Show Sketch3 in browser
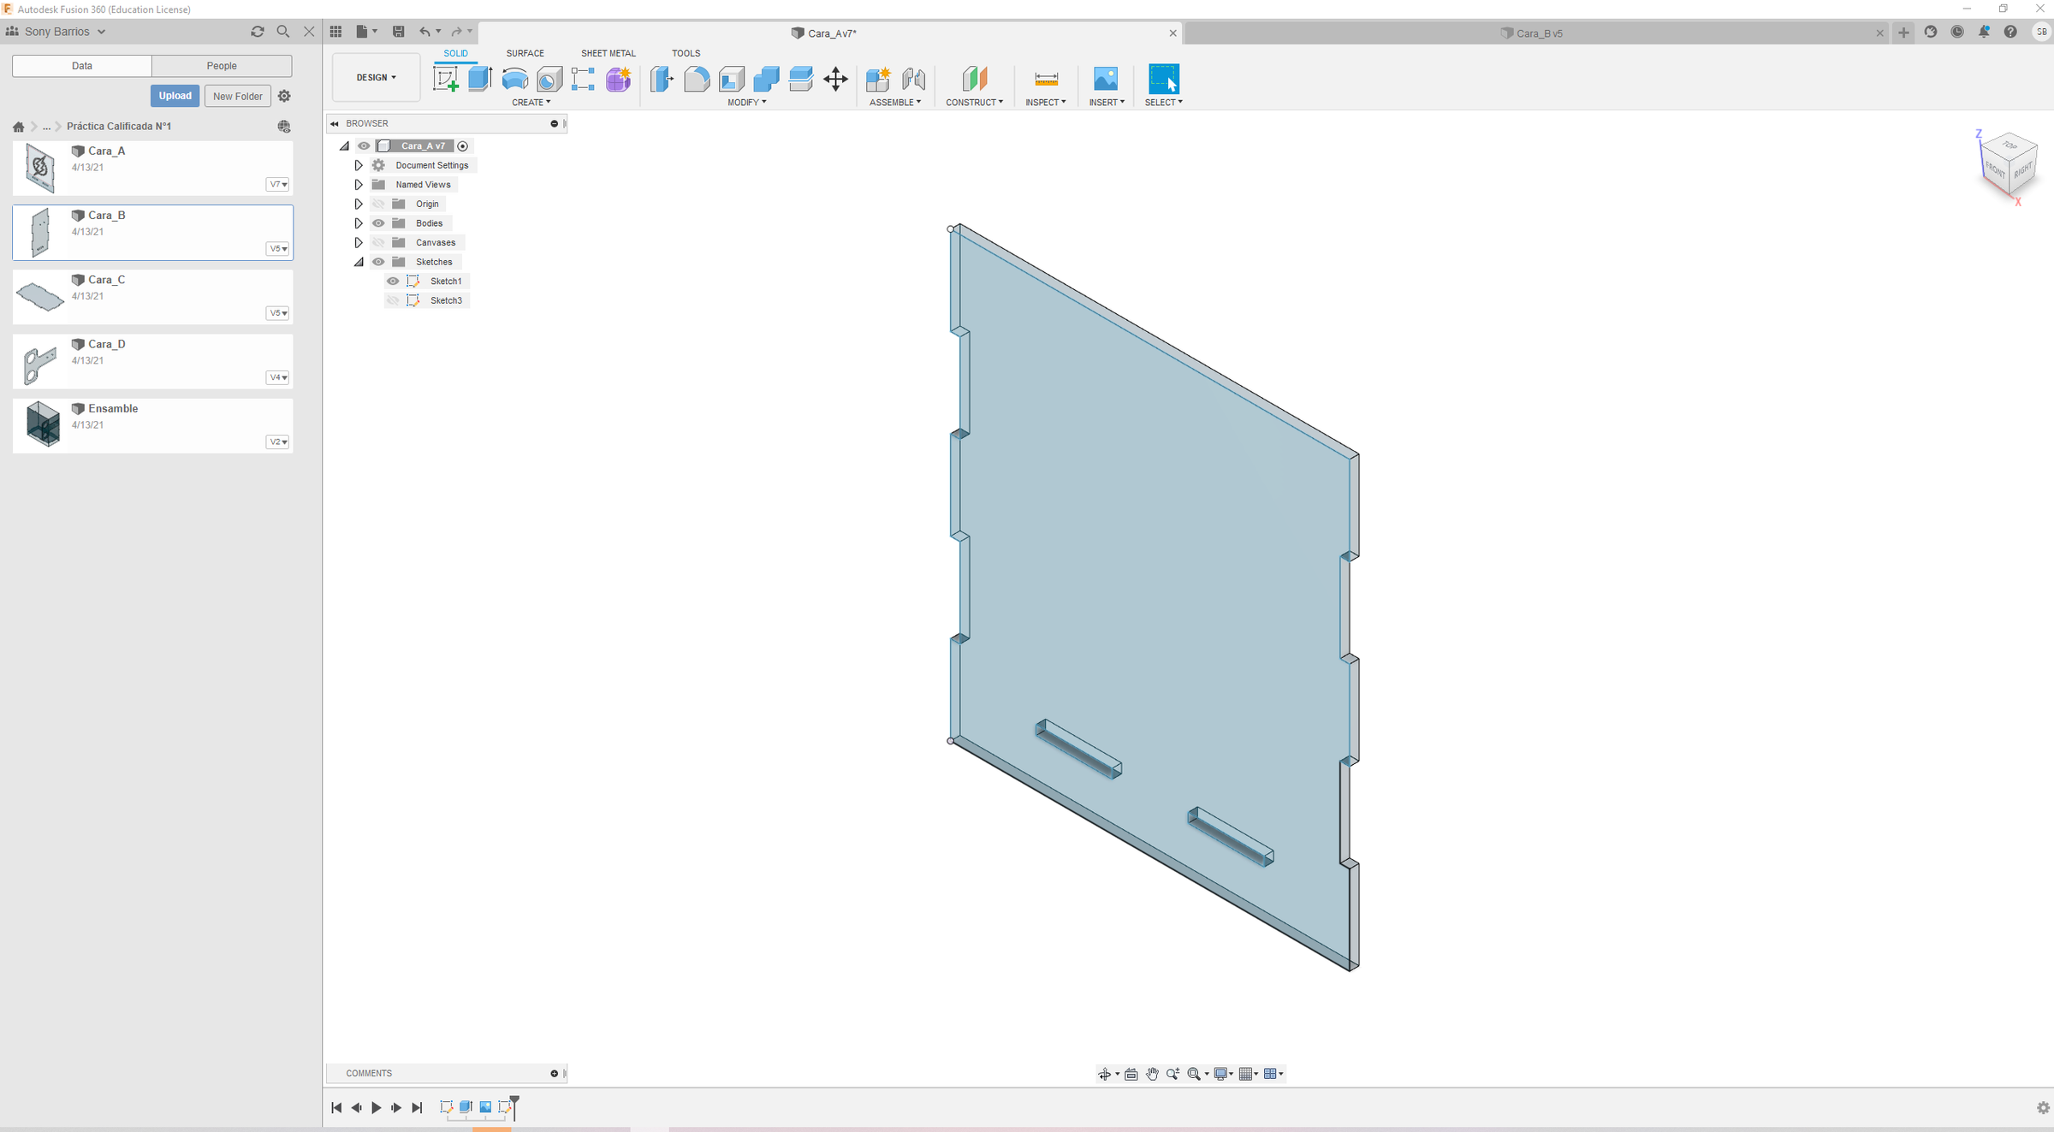The height and width of the screenshot is (1132, 2054). pyautogui.click(x=393, y=300)
